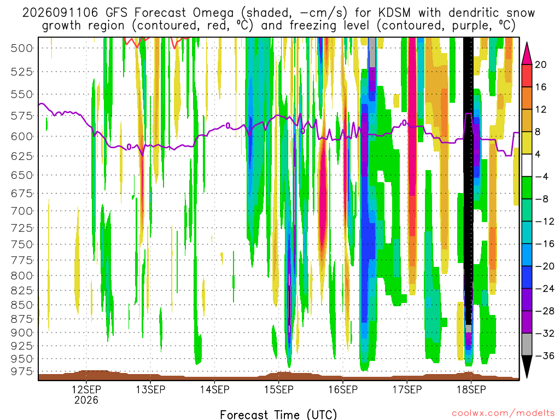Open the coolwx.com/modelts link
Image resolution: width=560 pixels, height=420 pixels.
[x=503, y=413]
